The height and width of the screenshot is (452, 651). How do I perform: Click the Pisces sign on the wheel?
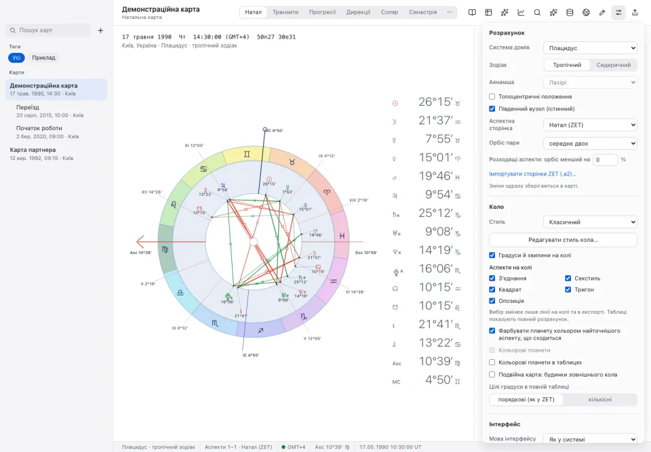(x=342, y=235)
